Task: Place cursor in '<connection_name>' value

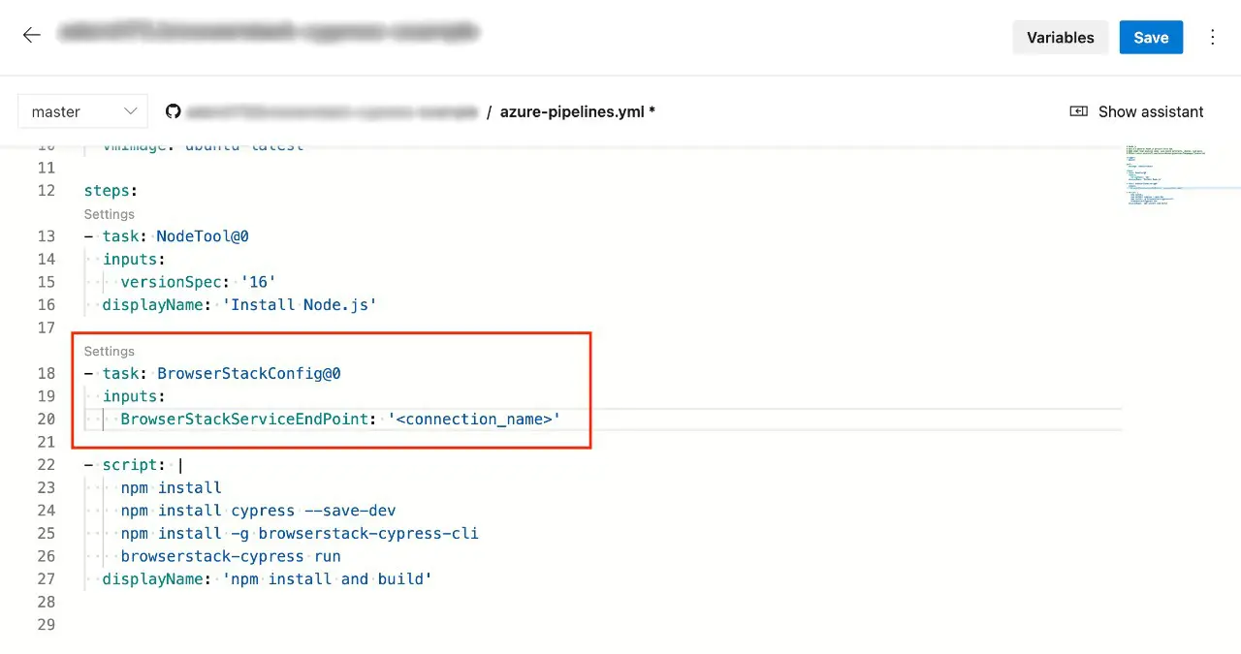Action: coord(473,419)
